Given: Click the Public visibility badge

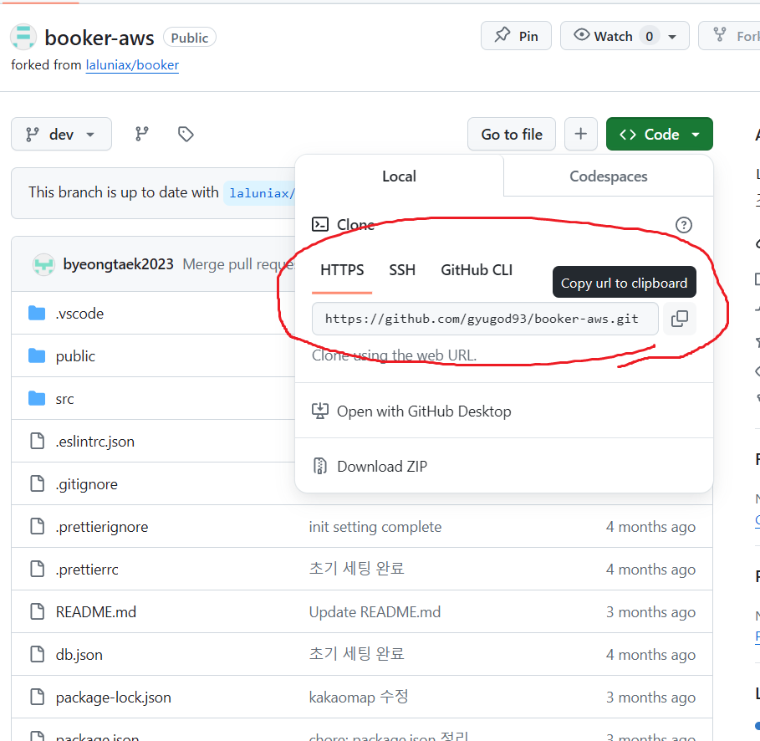Looking at the screenshot, I should click(x=190, y=38).
